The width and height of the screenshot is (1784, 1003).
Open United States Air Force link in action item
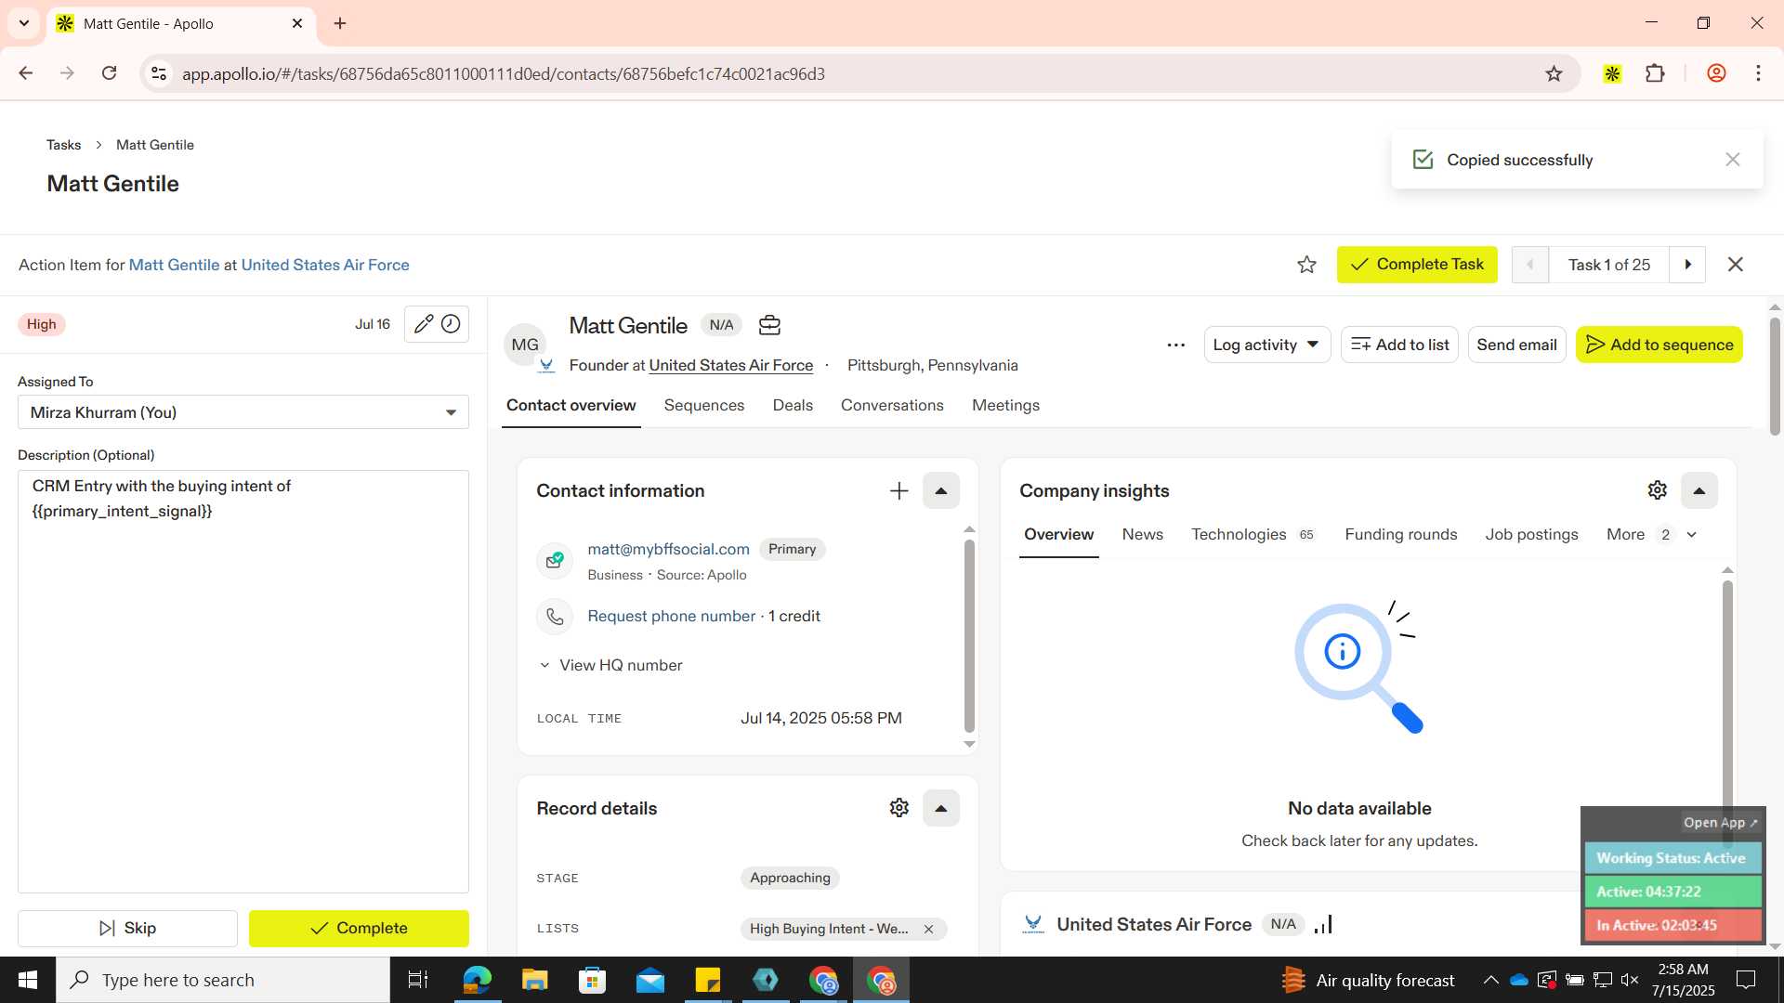tap(325, 266)
